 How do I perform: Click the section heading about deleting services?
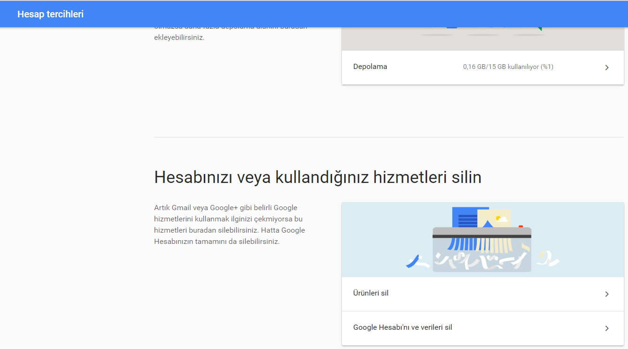click(x=318, y=177)
